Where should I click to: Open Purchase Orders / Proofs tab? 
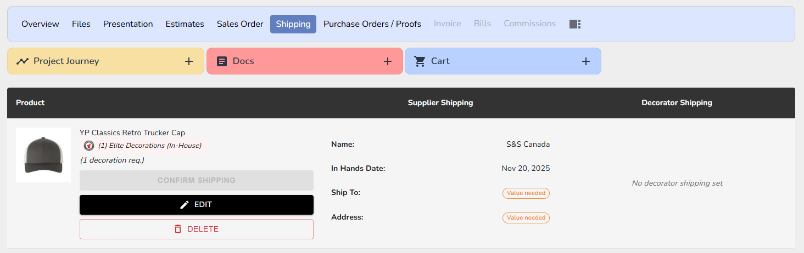[372, 24]
